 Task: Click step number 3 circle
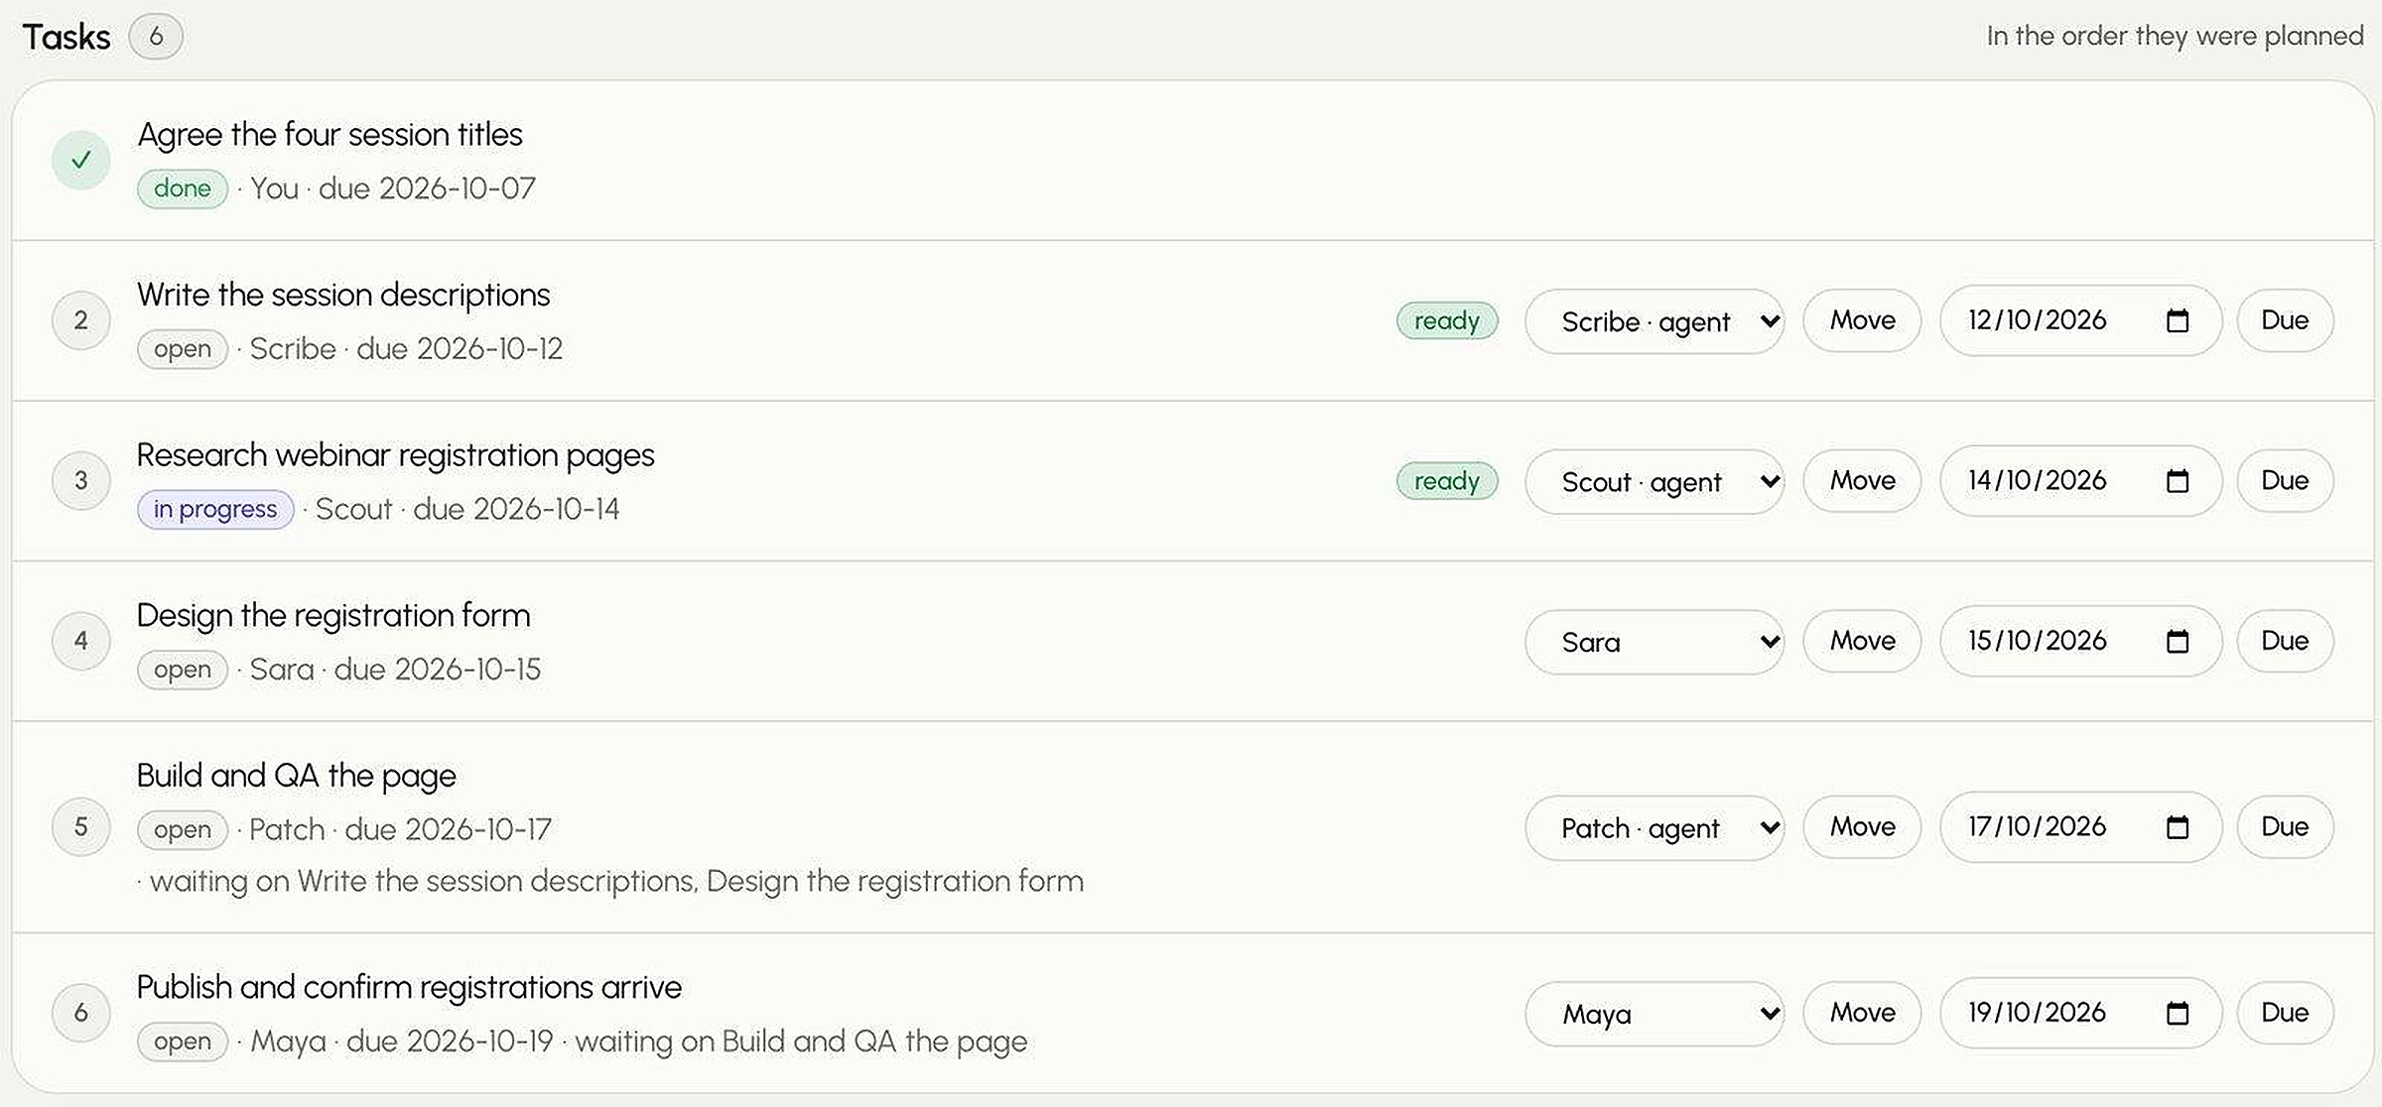click(x=80, y=481)
